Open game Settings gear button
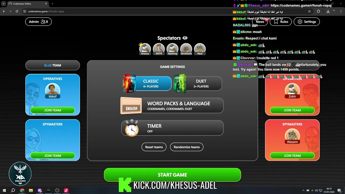This screenshot has width=345, height=194. coord(307,22)
